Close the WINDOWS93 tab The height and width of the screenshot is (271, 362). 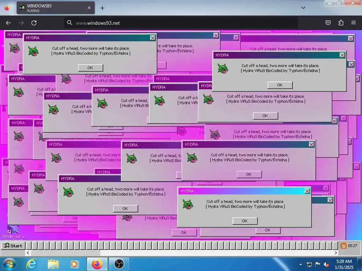pos(89,8)
